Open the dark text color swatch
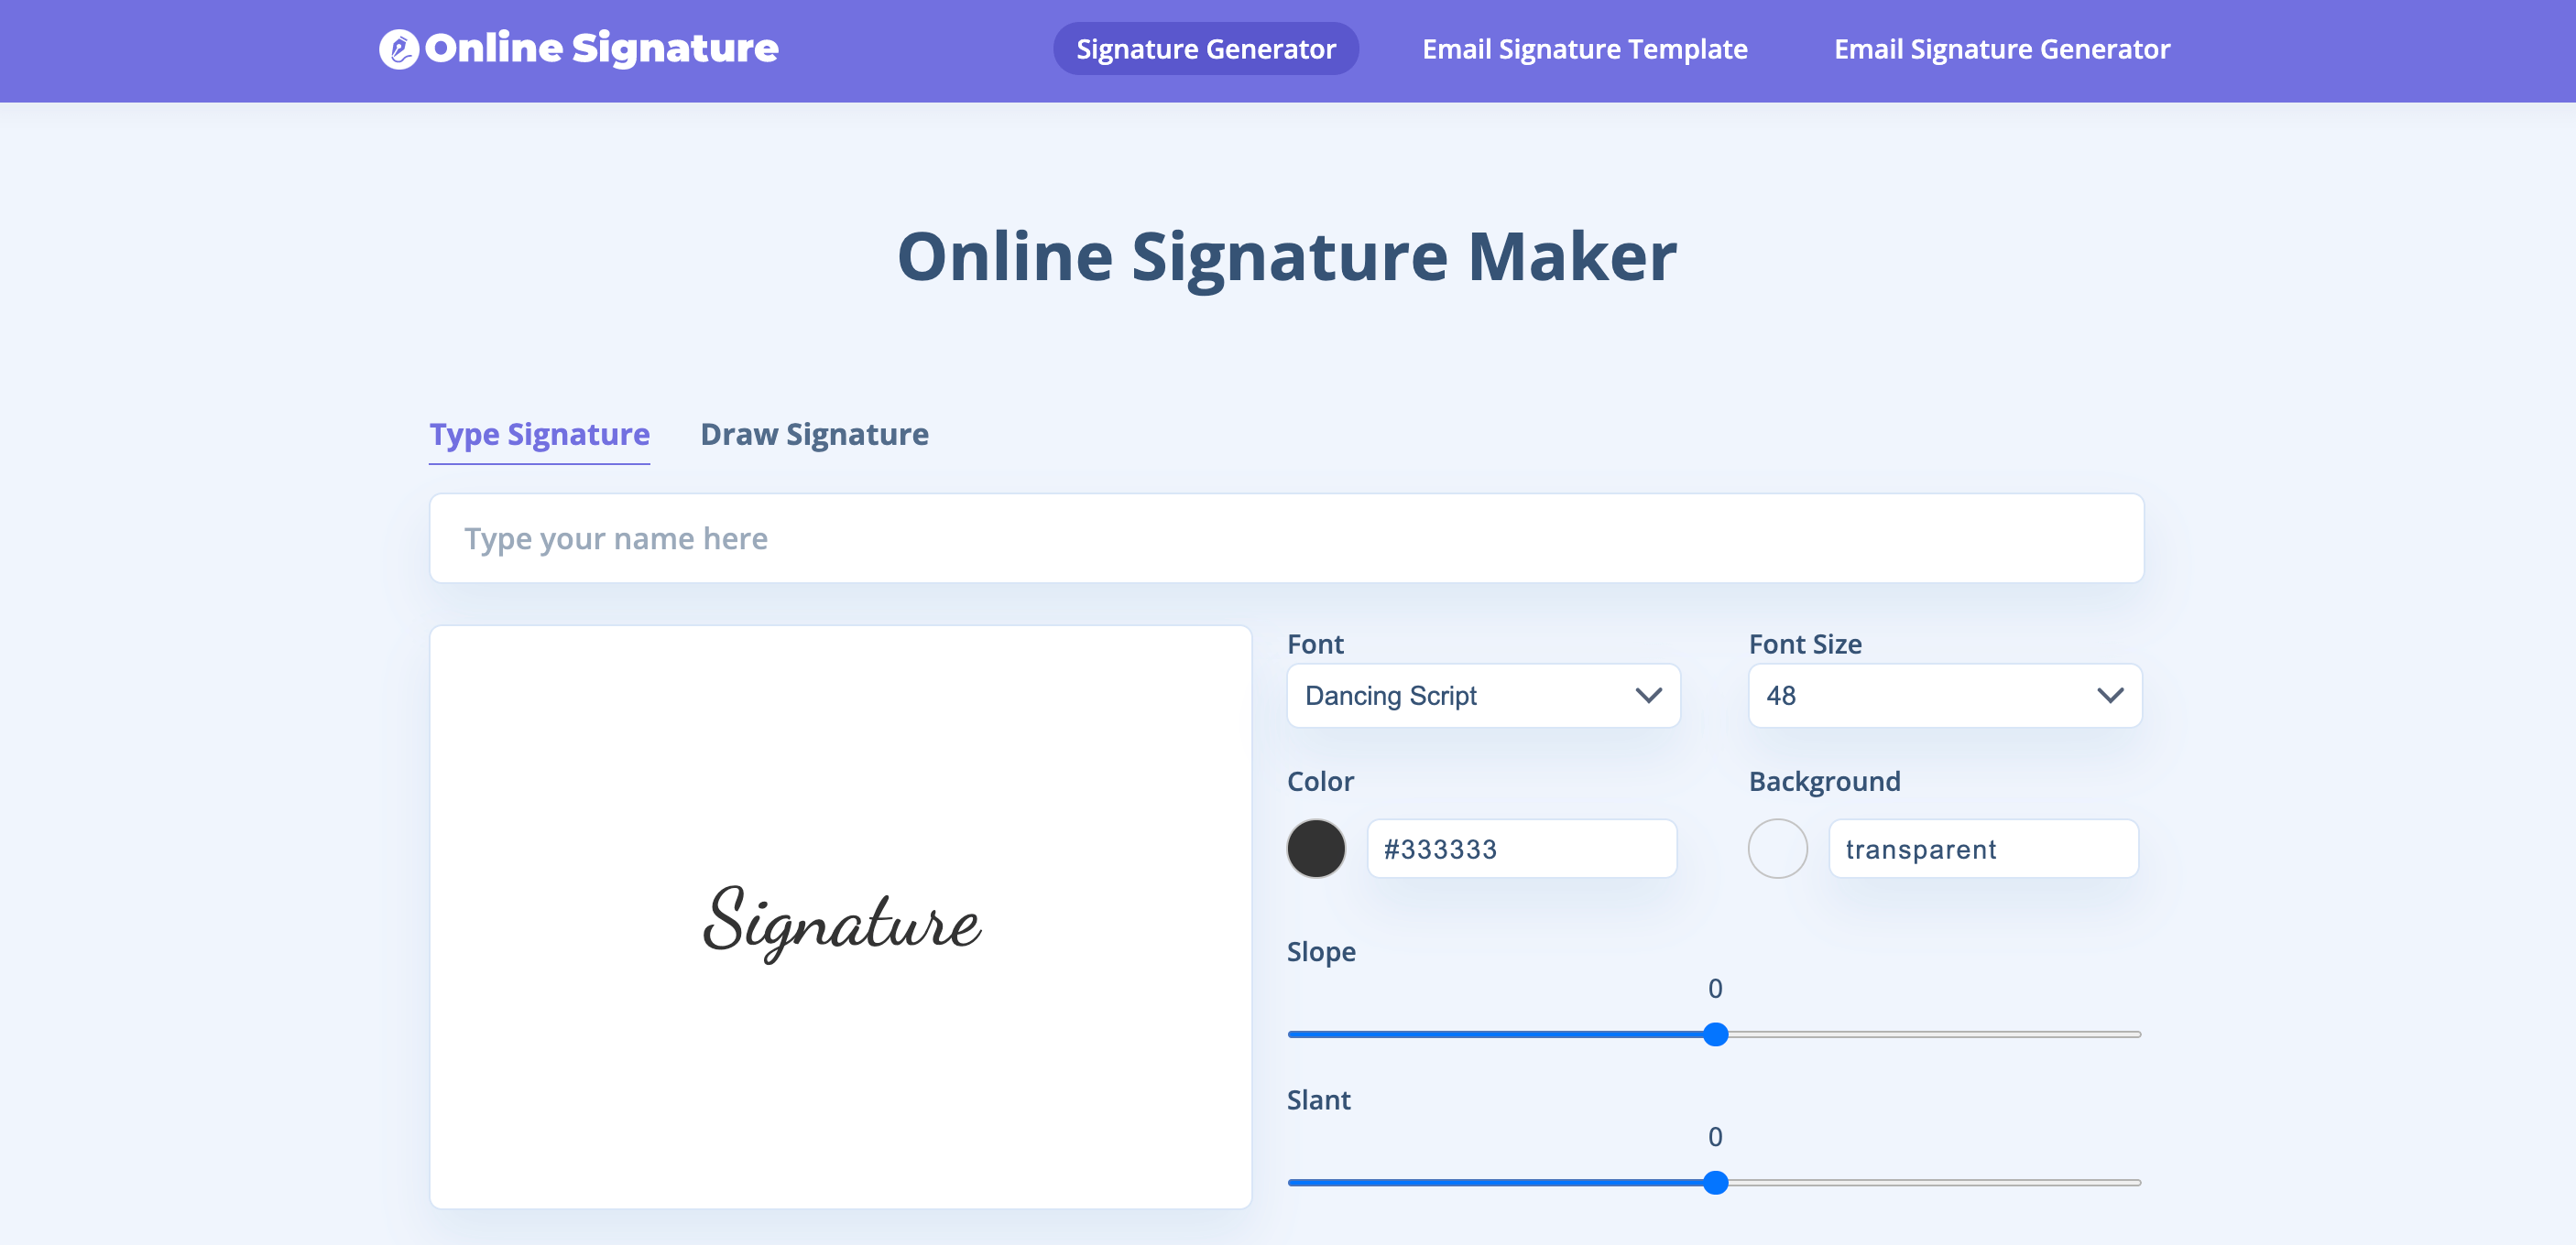2576x1245 pixels. point(1316,850)
